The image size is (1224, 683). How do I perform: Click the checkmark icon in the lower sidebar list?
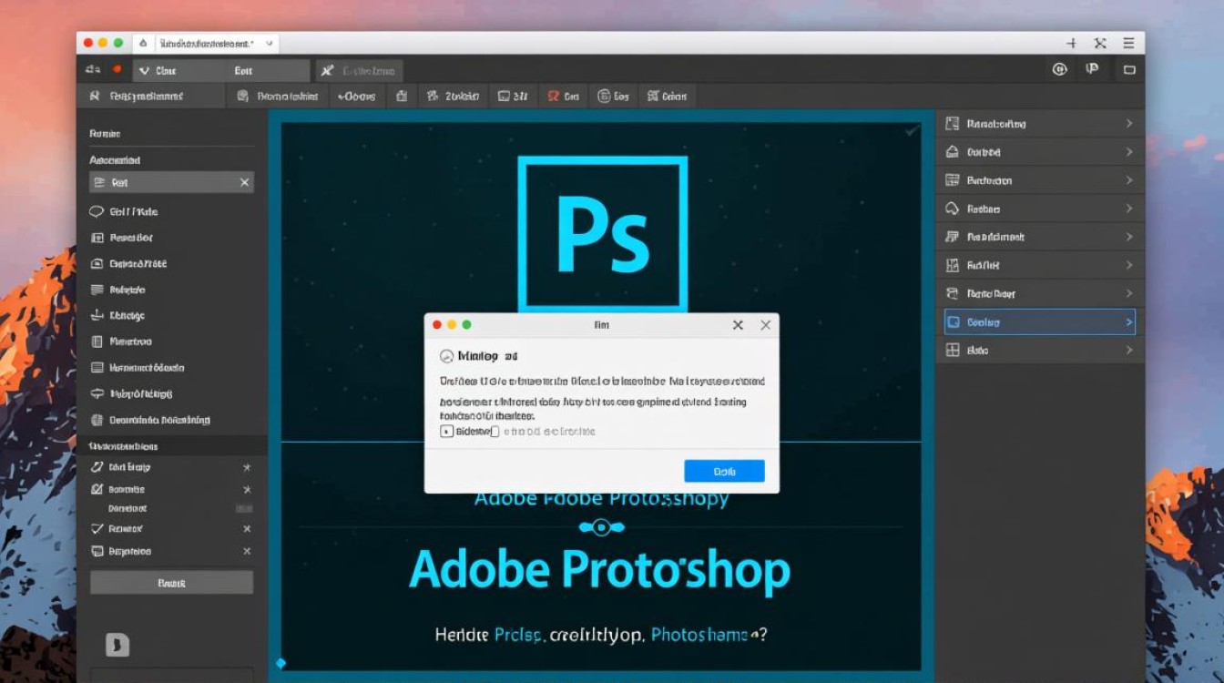(x=97, y=528)
